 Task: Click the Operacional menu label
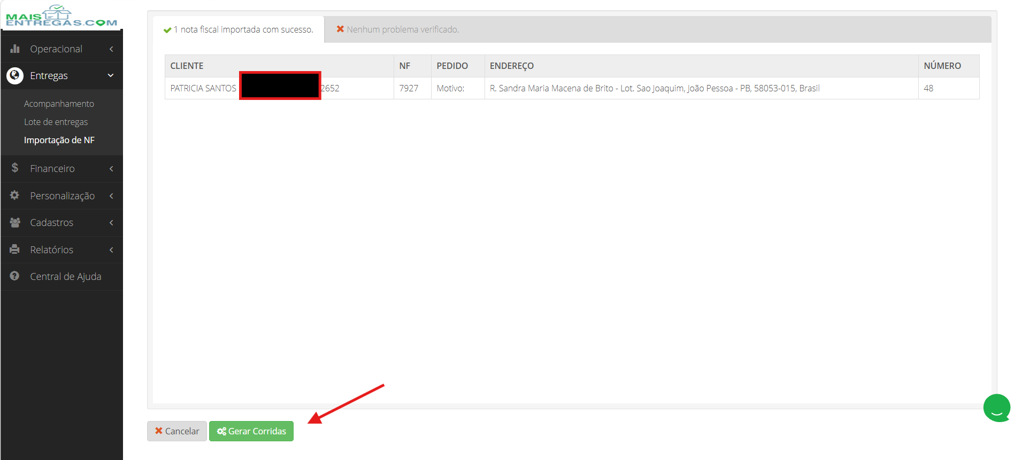click(x=56, y=49)
